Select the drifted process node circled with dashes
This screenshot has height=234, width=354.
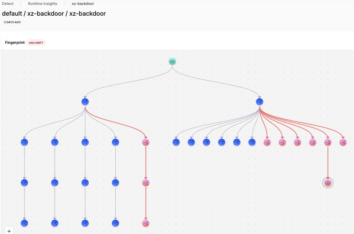(328, 183)
